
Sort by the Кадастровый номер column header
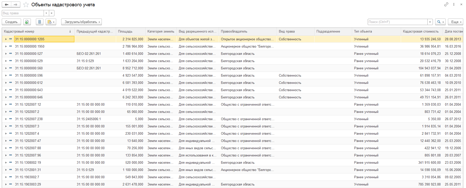point(35,32)
